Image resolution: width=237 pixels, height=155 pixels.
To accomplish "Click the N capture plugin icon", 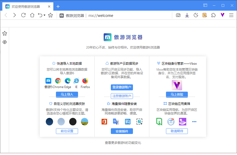I will [139, 122].
